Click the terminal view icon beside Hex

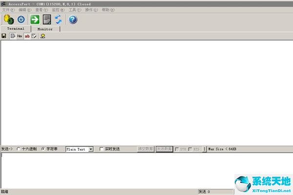click(x=13, y=36)
